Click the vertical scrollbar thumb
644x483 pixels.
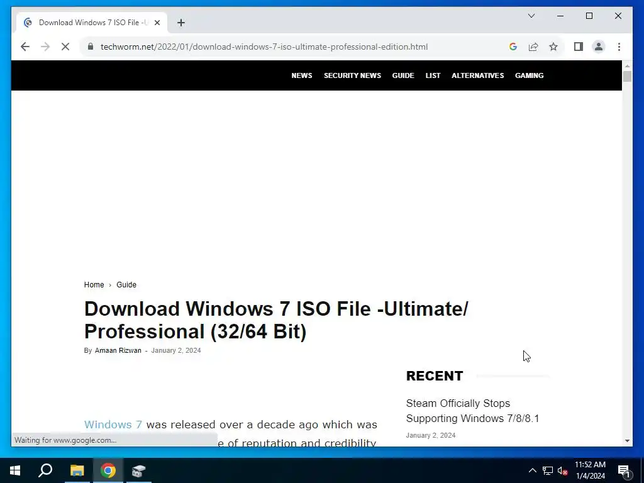pos(627,76)
